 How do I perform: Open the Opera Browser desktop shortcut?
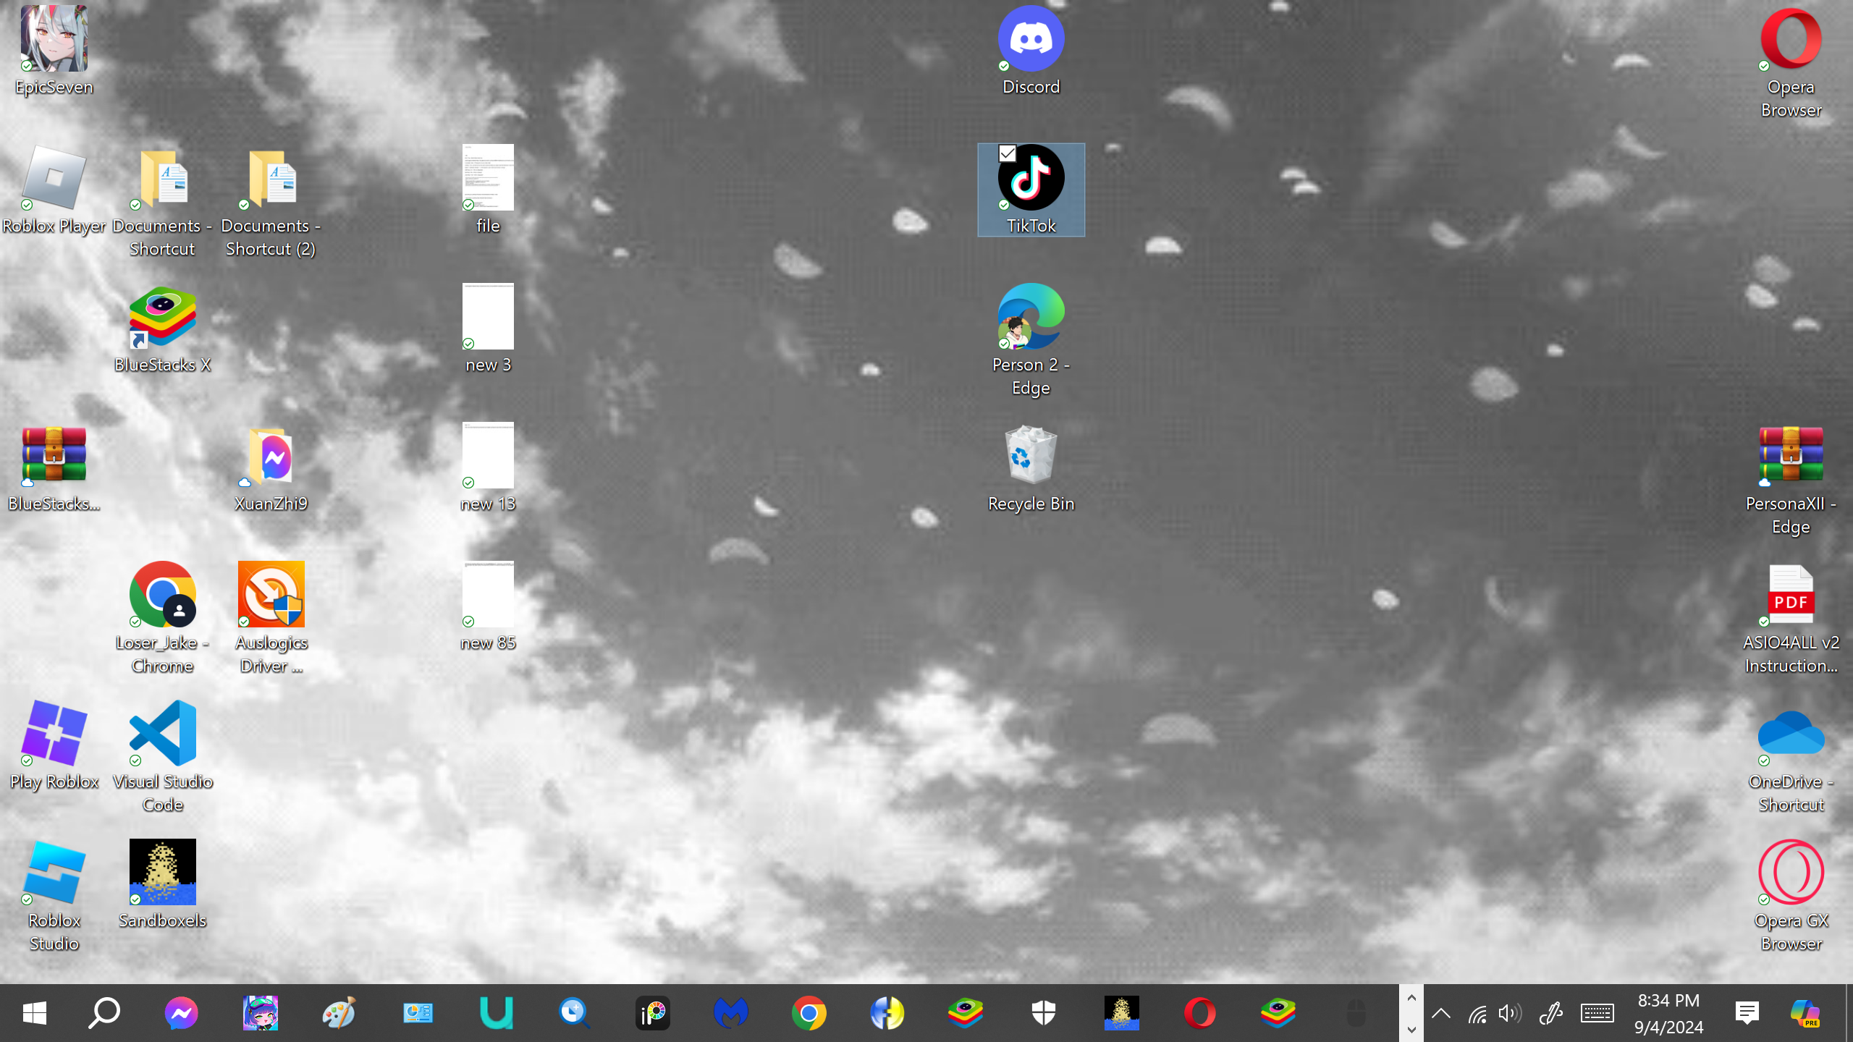pyautogui.click(x=1791, y=40)
